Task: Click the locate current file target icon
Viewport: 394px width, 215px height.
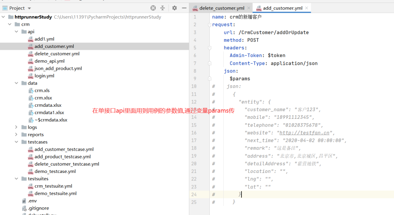Action: 153,8
